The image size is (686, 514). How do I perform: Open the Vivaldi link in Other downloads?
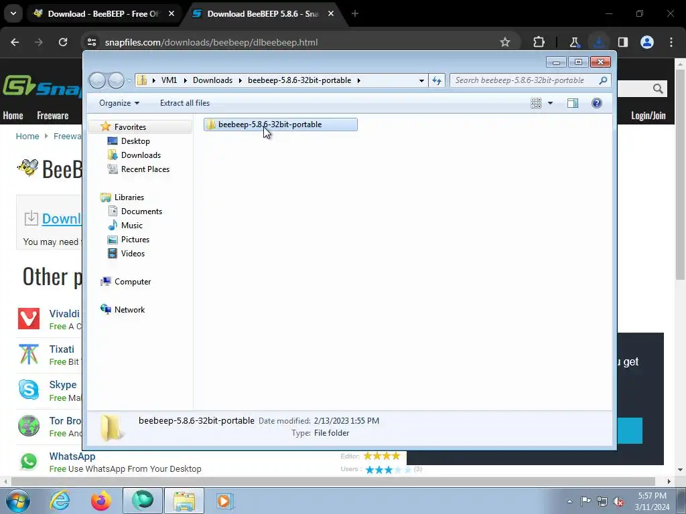(64, 314)
